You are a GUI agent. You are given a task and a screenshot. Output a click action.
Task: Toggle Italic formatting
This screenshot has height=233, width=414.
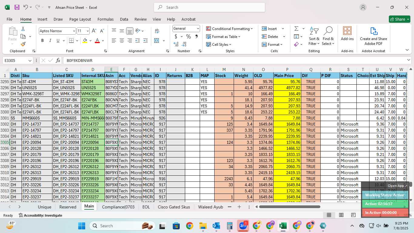click(x=50, y=40)
